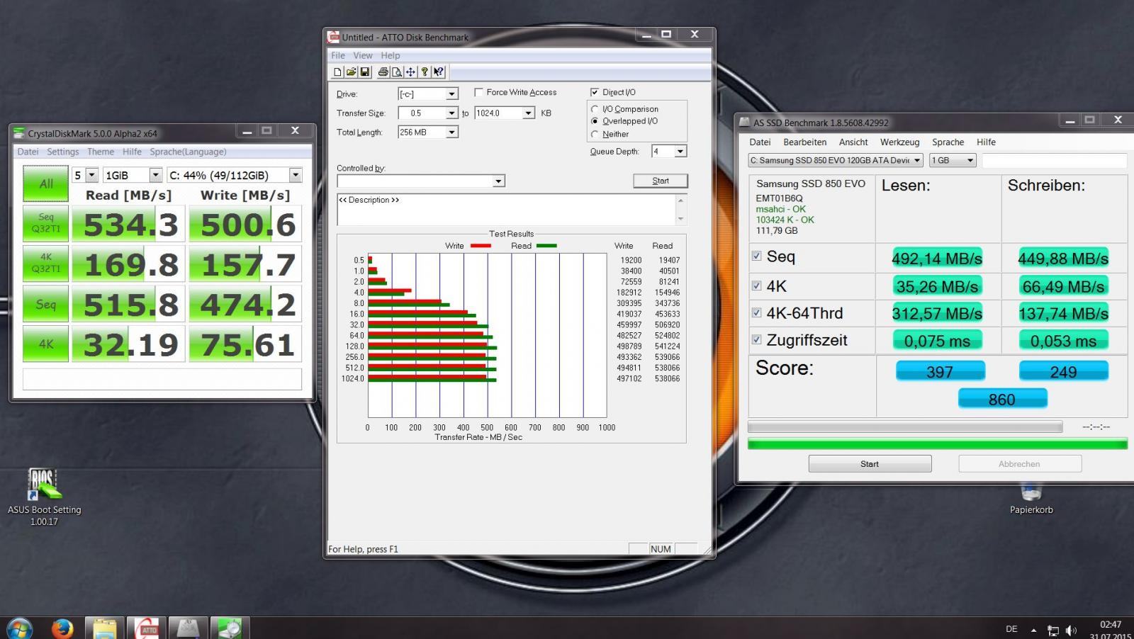Screen dimensions: 1134x639
Task: Open Theme menu in CrystalDiskMark
Action: (101, 152)
